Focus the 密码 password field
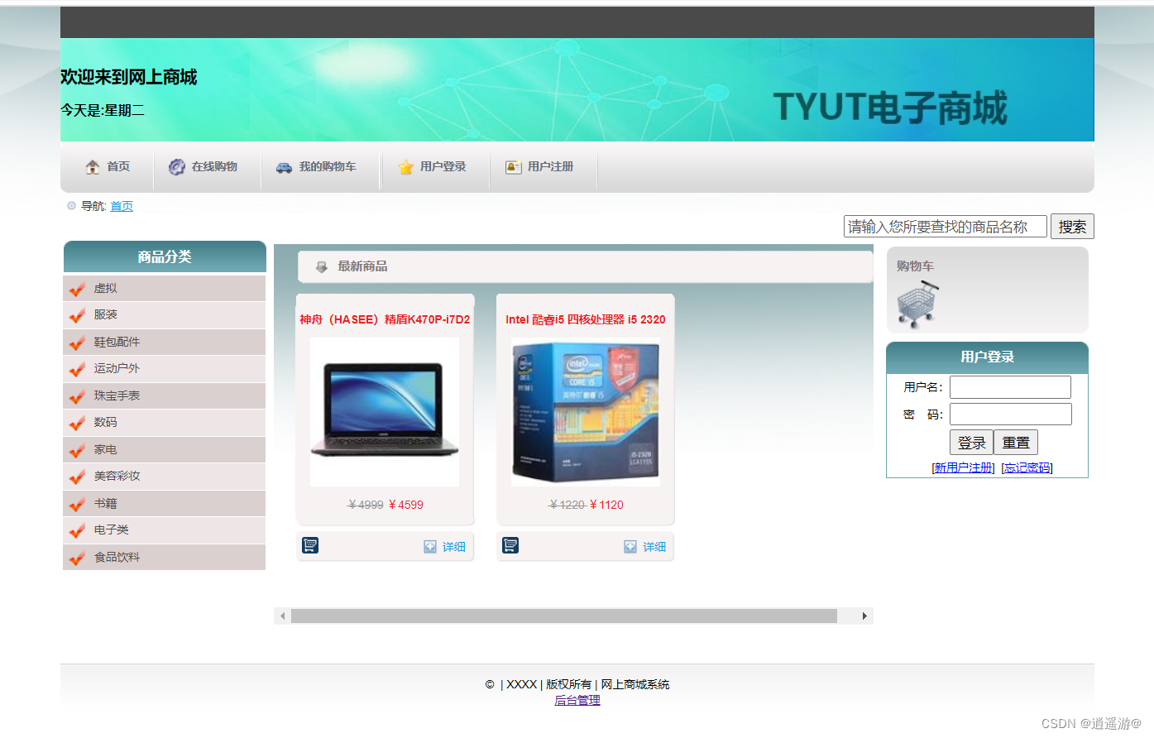This screenshot has width=1154, height=738. [1010, 415]
